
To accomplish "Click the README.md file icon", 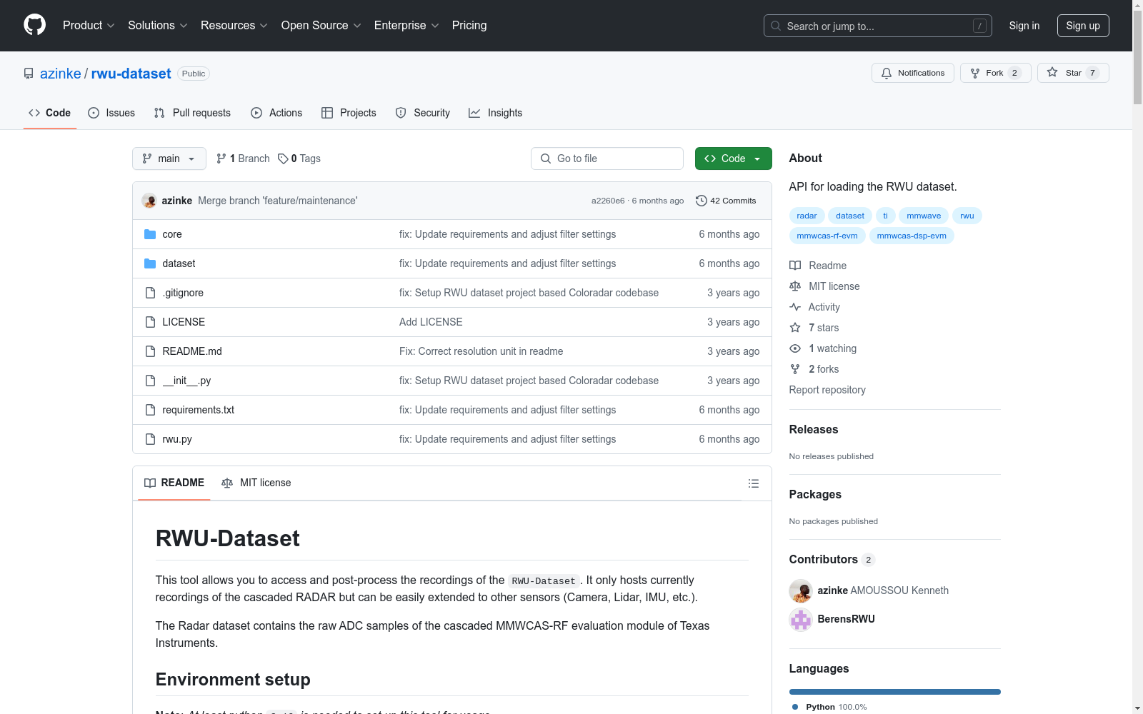I will (x=150, y=351).
